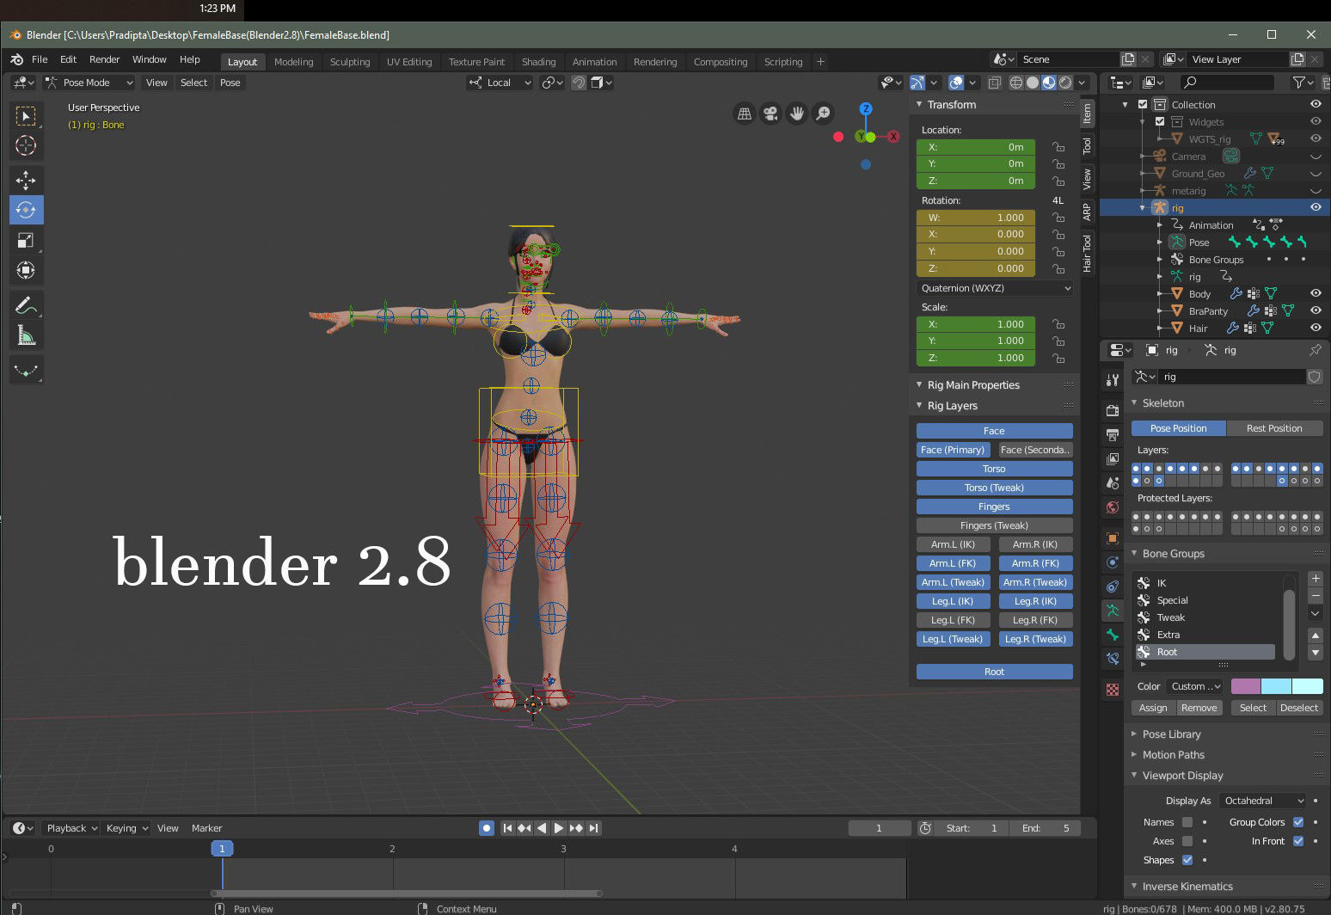1331x915 pixels.
Task: Click the purple bone group color swatch
Action: point(1246,686)
